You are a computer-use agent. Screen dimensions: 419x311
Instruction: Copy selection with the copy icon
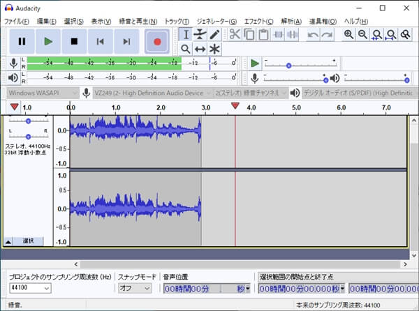pos(249,34)
